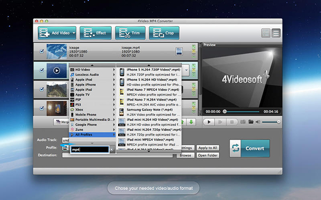Mute audio with the speaker icon
This screenshot has width=321, height=200.
click(258, 122)
